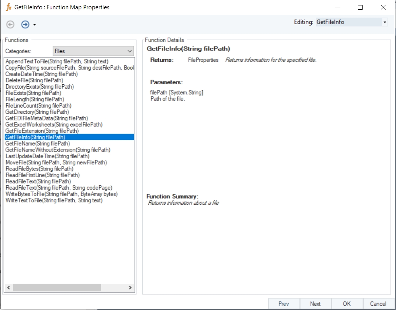Screen dimensions: 396x310
Task: Select WriteBytesToFile function entry
Action: click(x=61, y=194)
